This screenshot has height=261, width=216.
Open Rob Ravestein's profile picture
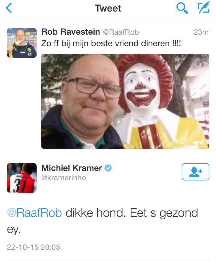(22, 43)
